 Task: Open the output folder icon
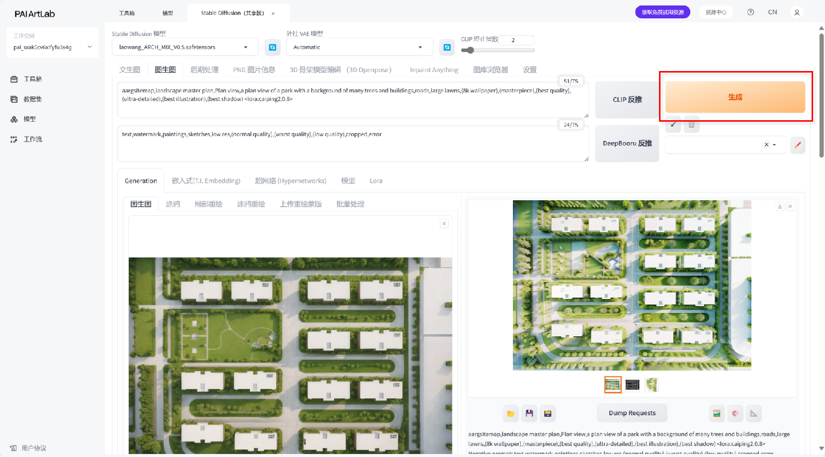click(x=510, y=413)
